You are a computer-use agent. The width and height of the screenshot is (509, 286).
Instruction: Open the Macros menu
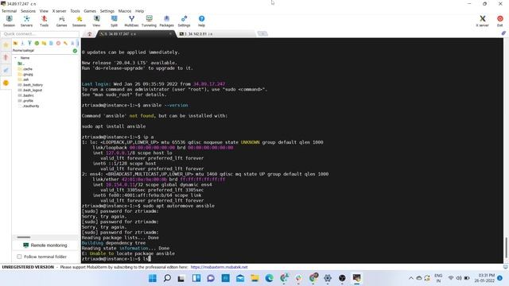125,11
